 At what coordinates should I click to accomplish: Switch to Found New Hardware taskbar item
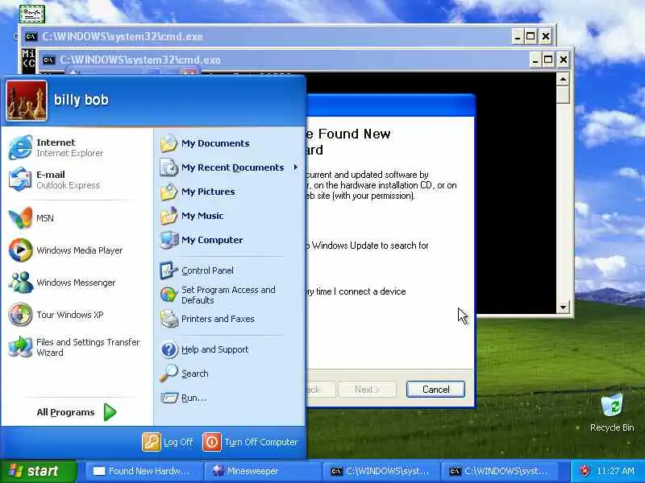tap(144, 471)
